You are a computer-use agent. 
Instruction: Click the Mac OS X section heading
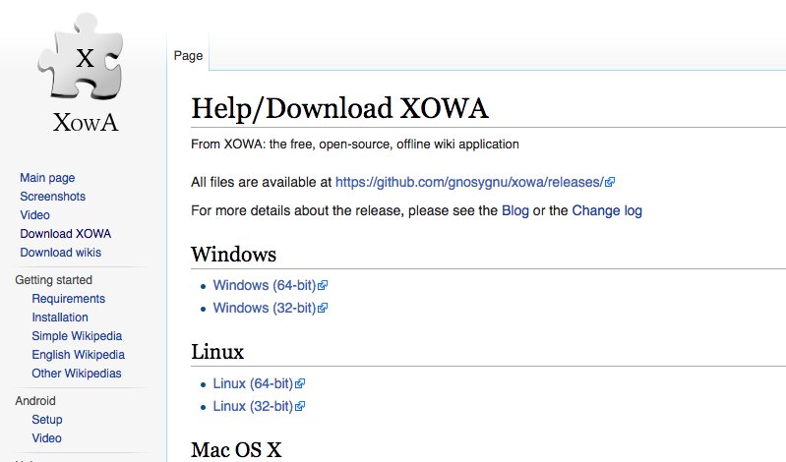pyautogui.click(x=236, y=449)
